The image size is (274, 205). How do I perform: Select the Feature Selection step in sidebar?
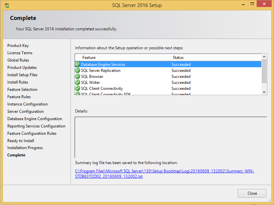pyautogui.click(x=22, y=90)
